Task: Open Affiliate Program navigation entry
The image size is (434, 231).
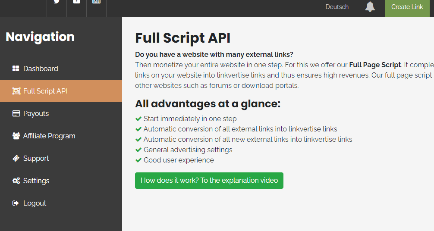Action: point(49,136)
